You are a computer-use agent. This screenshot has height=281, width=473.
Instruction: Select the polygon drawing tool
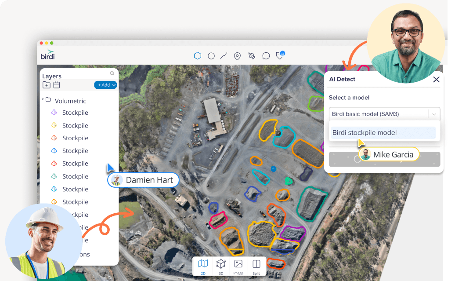click(198, 55)
